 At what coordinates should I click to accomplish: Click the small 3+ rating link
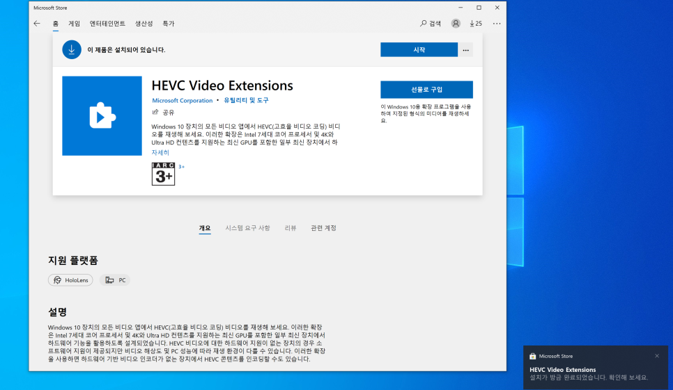click(x=182, y=167)
